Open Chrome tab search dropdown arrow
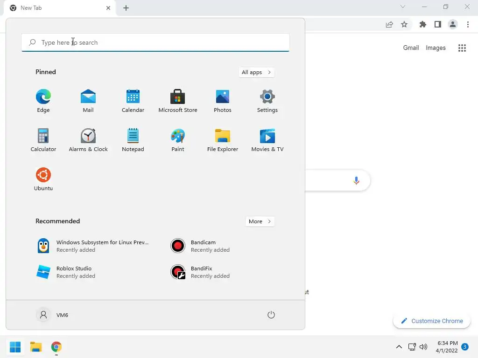Image resolution: width=478 pixels, height=358 pixels. [x=403, y=7]
